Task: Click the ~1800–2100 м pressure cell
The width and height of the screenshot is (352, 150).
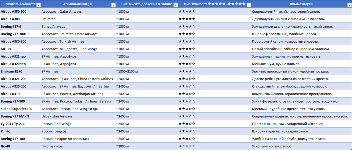Action: [147, 71]
